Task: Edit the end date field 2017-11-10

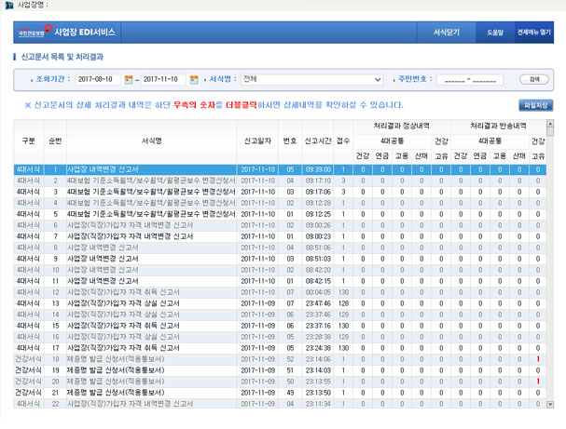Action: pos(163,79)
